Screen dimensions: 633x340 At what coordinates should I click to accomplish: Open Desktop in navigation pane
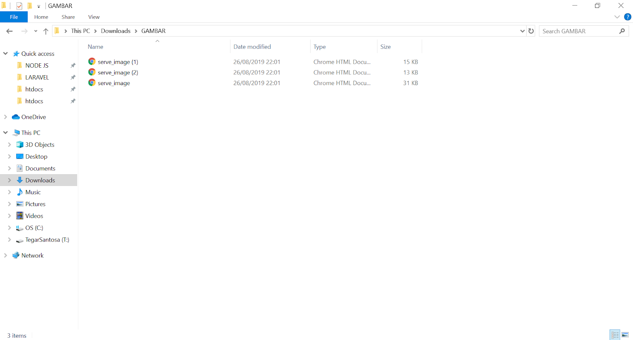[36, 157]
